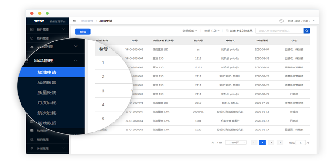Image resolution: width=328 pixels, height=163 pixels.
Task: Open the 全部船舶 ship filter dropdown
Action: [190, 31]
